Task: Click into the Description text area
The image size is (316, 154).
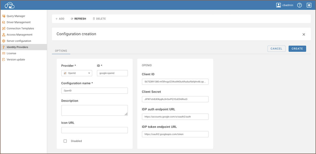Action: (94, 110)
